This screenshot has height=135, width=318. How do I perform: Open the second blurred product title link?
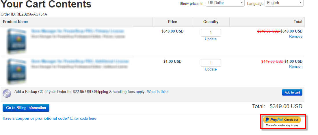pos(80,61)
